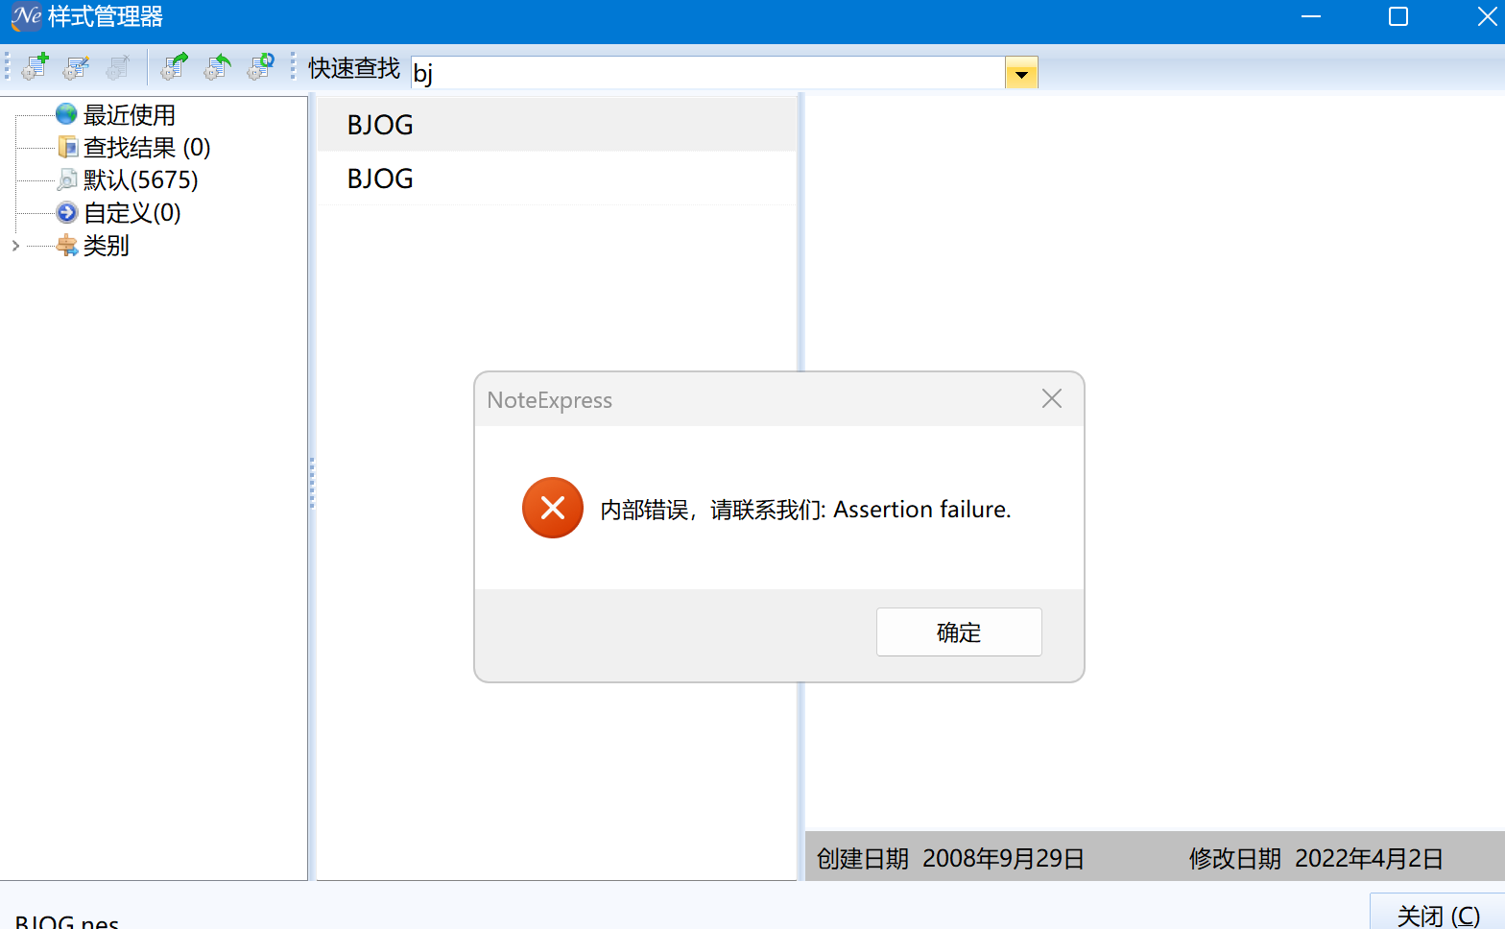This screenshot has width=1505, height=929.
Task: Click the Assertion failure error message
Action: click(805, 510)
